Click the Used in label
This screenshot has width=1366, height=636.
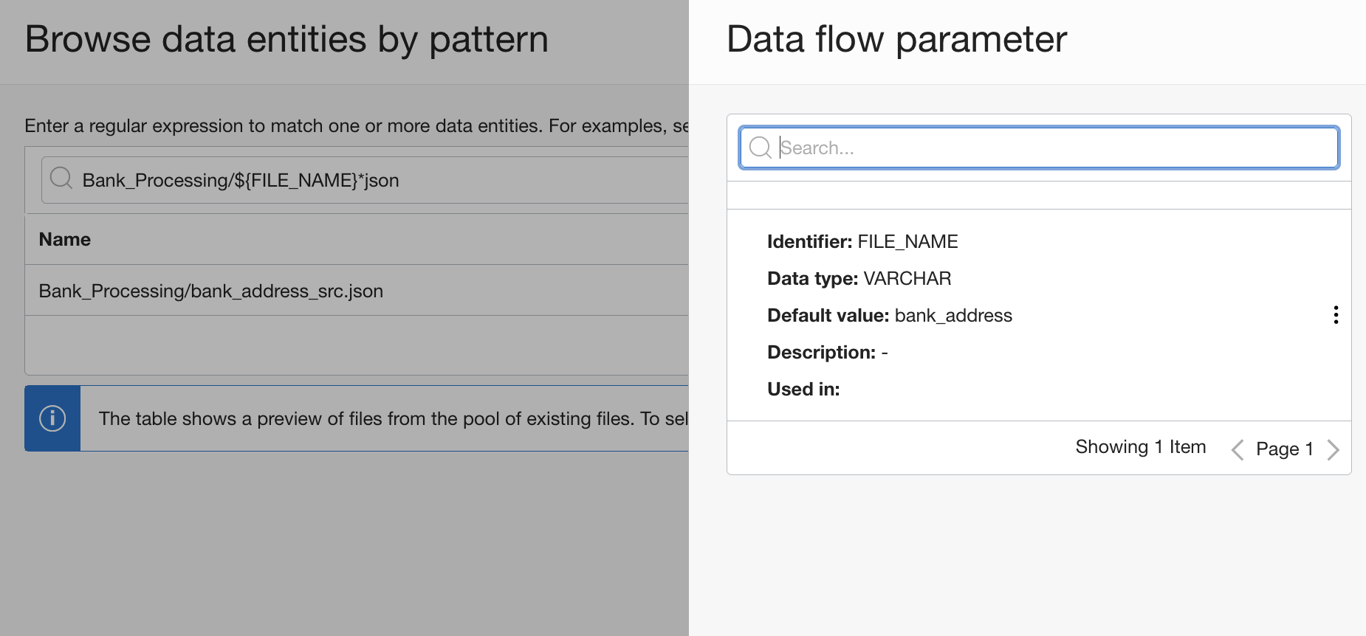[x=803, y=389]
